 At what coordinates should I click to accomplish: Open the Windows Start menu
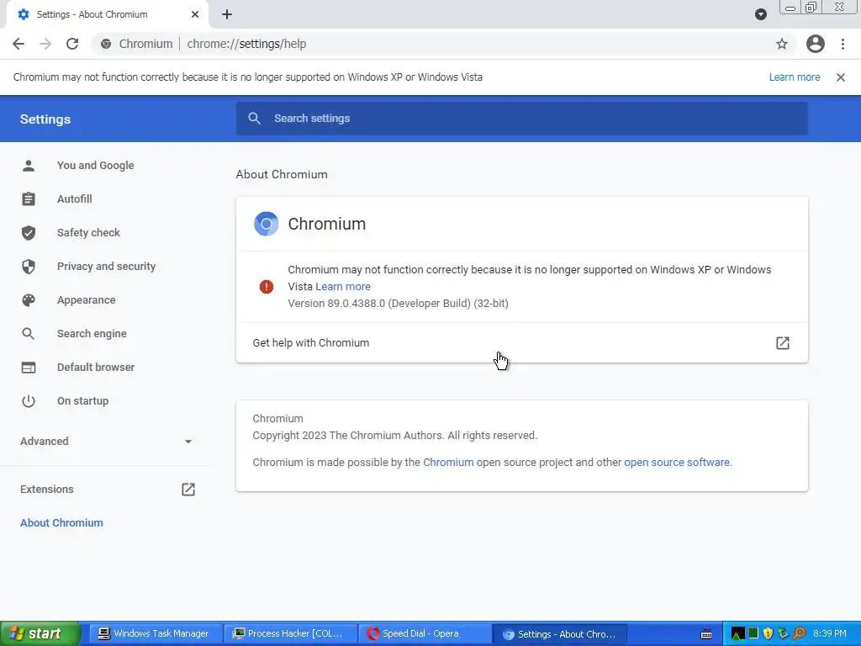(40, 633)
